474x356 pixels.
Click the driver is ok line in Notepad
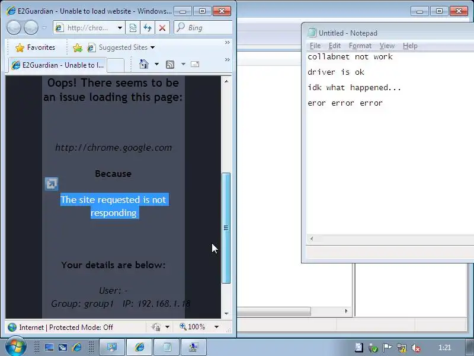point(336,72)
